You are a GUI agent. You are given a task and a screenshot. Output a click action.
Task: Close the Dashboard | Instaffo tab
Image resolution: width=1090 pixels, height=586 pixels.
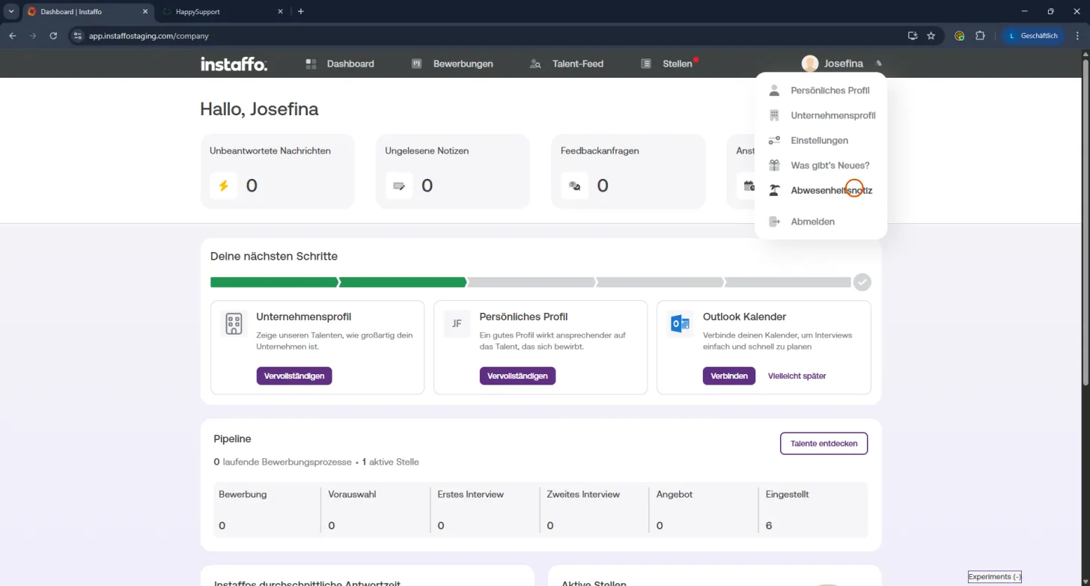[145, 11]
